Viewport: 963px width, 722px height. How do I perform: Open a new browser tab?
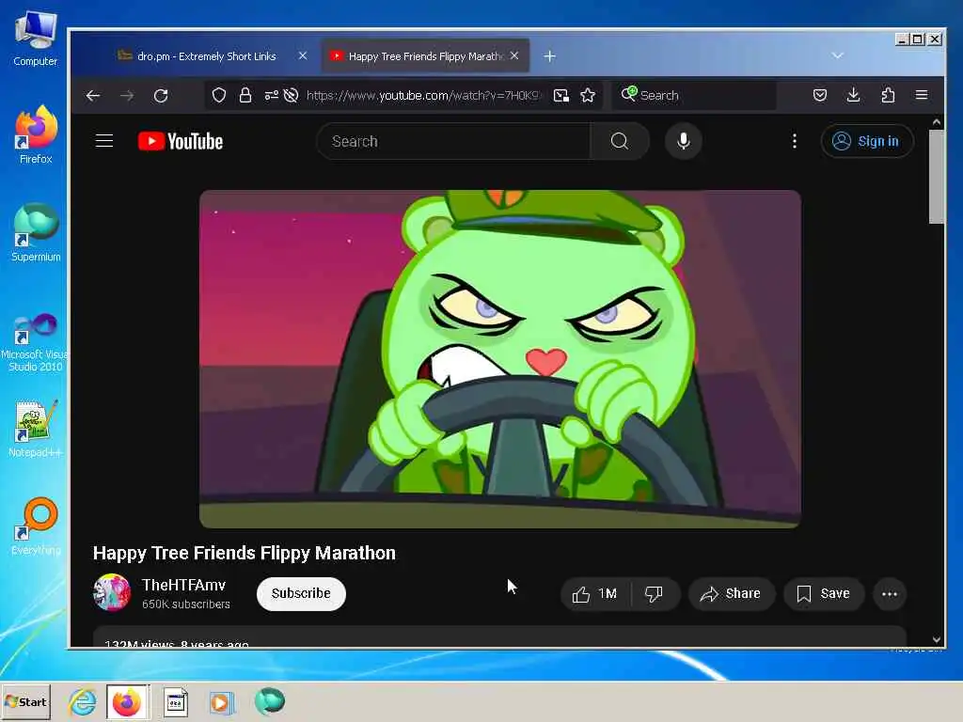549,56
